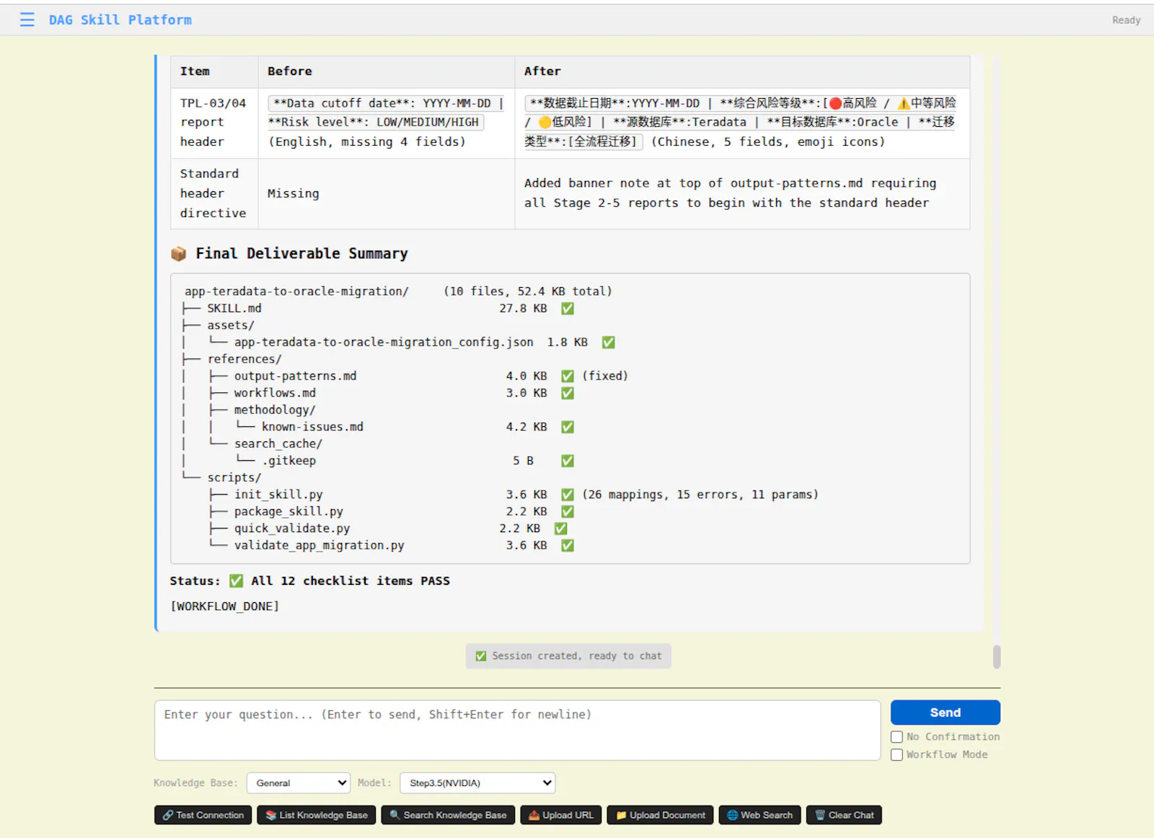Click the Send button
This screenshot has height=838, width=1154.
click(945, 713)
